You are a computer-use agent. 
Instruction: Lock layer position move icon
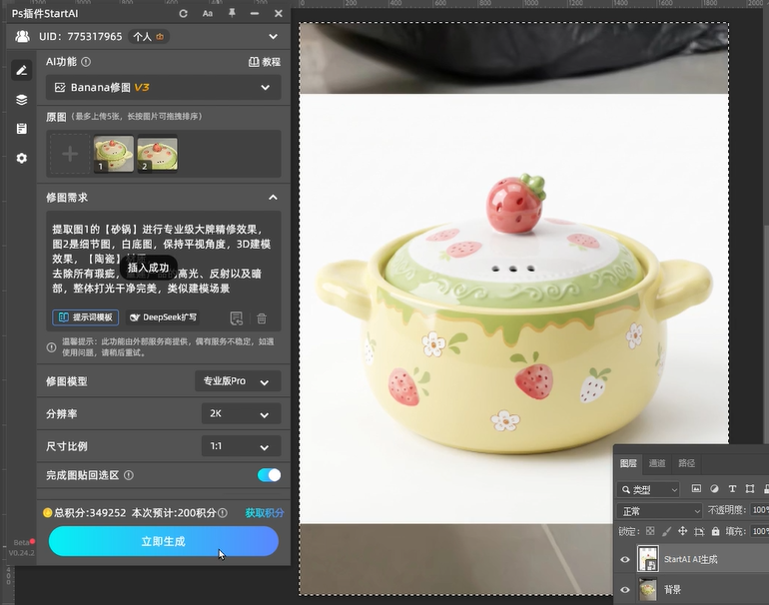(x=682, y=531)
